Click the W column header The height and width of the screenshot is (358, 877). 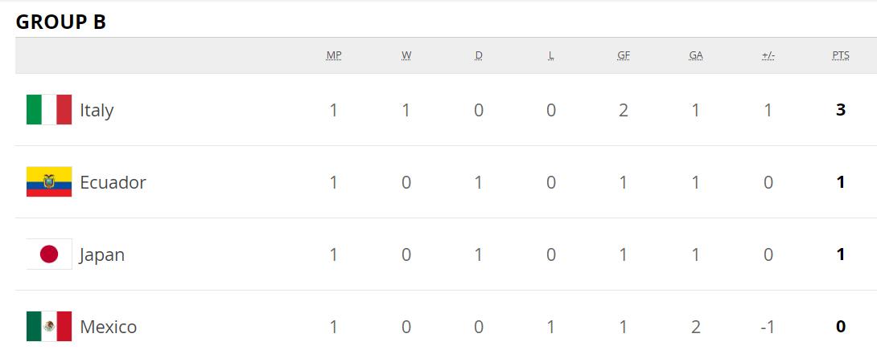tap(406, 55)
